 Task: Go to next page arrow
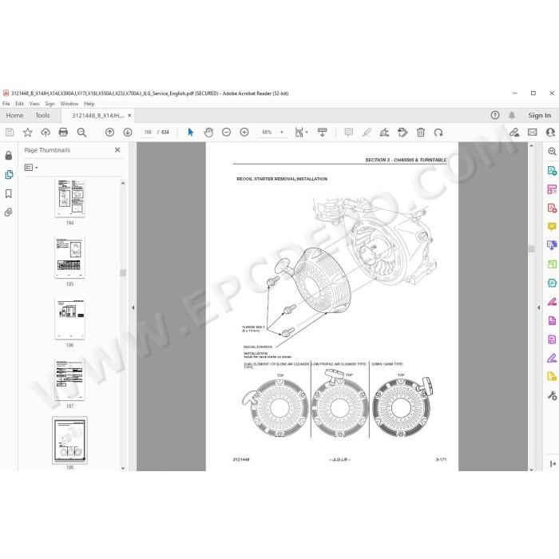pyautogui.click(x=127, y=133)
